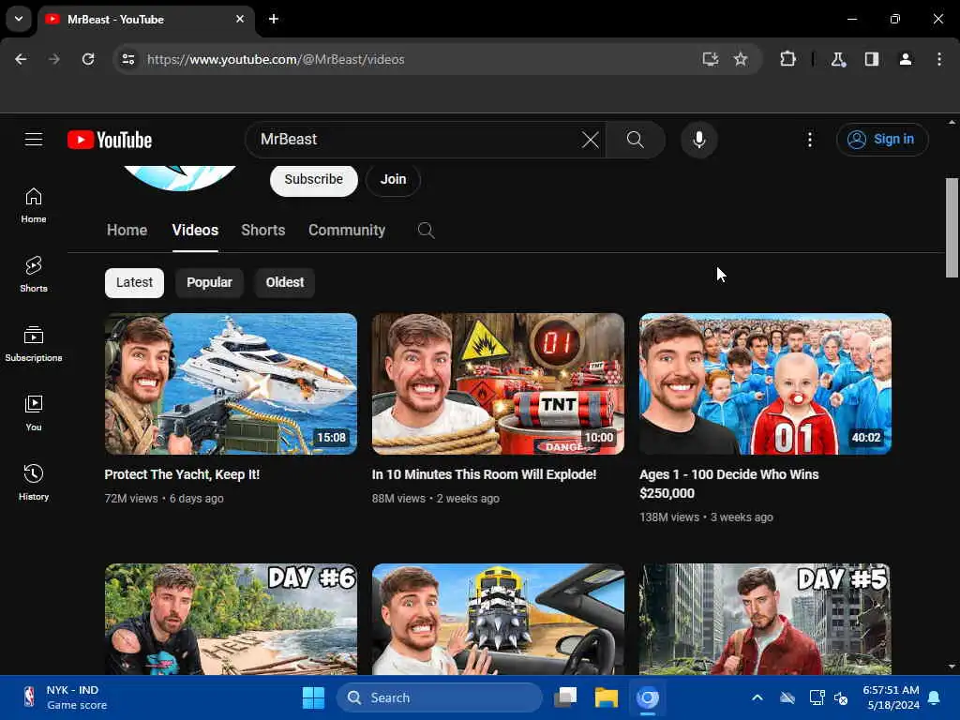Select the Videos tab
The height and width of the screenshot is (720, 960).
click(x=195, y=231)
